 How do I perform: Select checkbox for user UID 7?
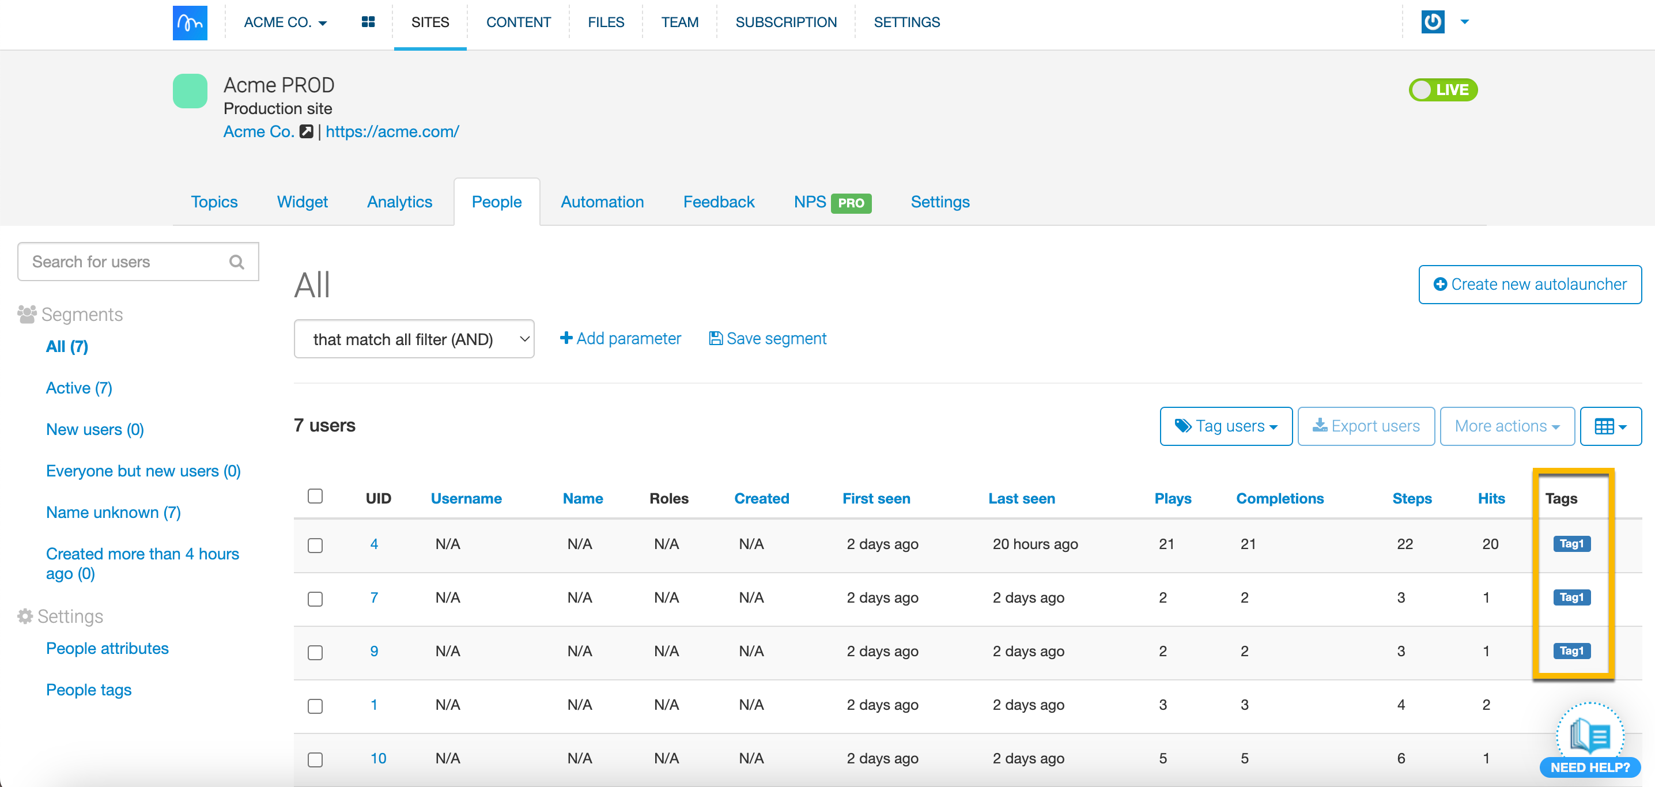(315, 599)
